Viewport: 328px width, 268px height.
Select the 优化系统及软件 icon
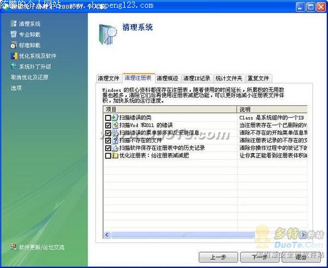(14, 56)
